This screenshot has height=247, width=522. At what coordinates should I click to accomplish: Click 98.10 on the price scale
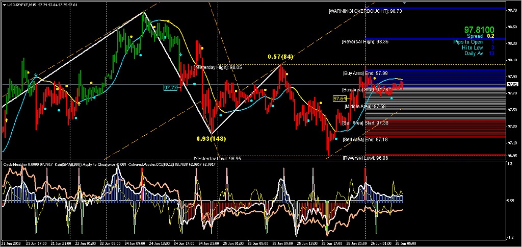coord(512,60)
